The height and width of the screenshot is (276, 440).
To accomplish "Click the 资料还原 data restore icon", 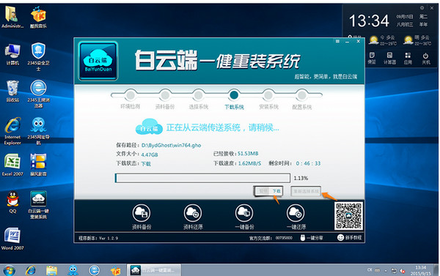I will pos(192,213).
